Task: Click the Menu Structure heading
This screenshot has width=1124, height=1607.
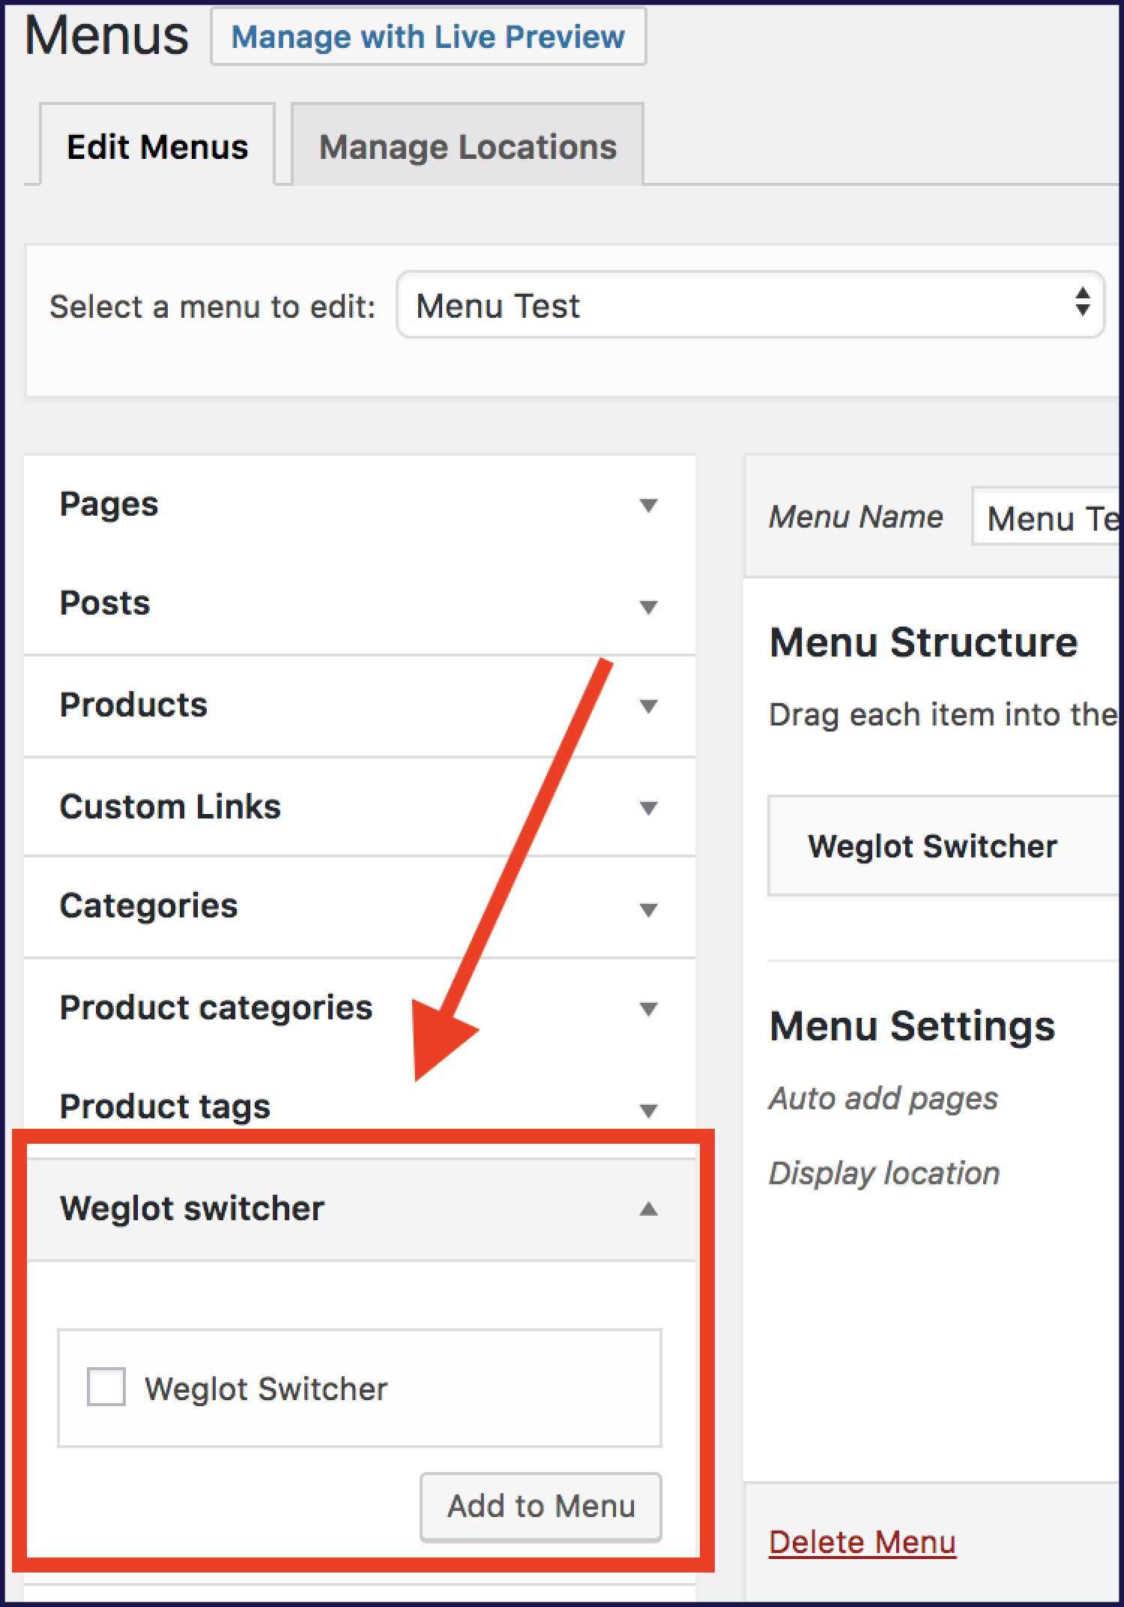Action: (x=924, y=642)
